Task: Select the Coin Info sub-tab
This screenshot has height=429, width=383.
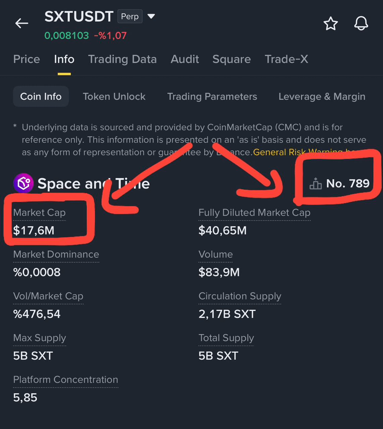Action: pos(41,97)
